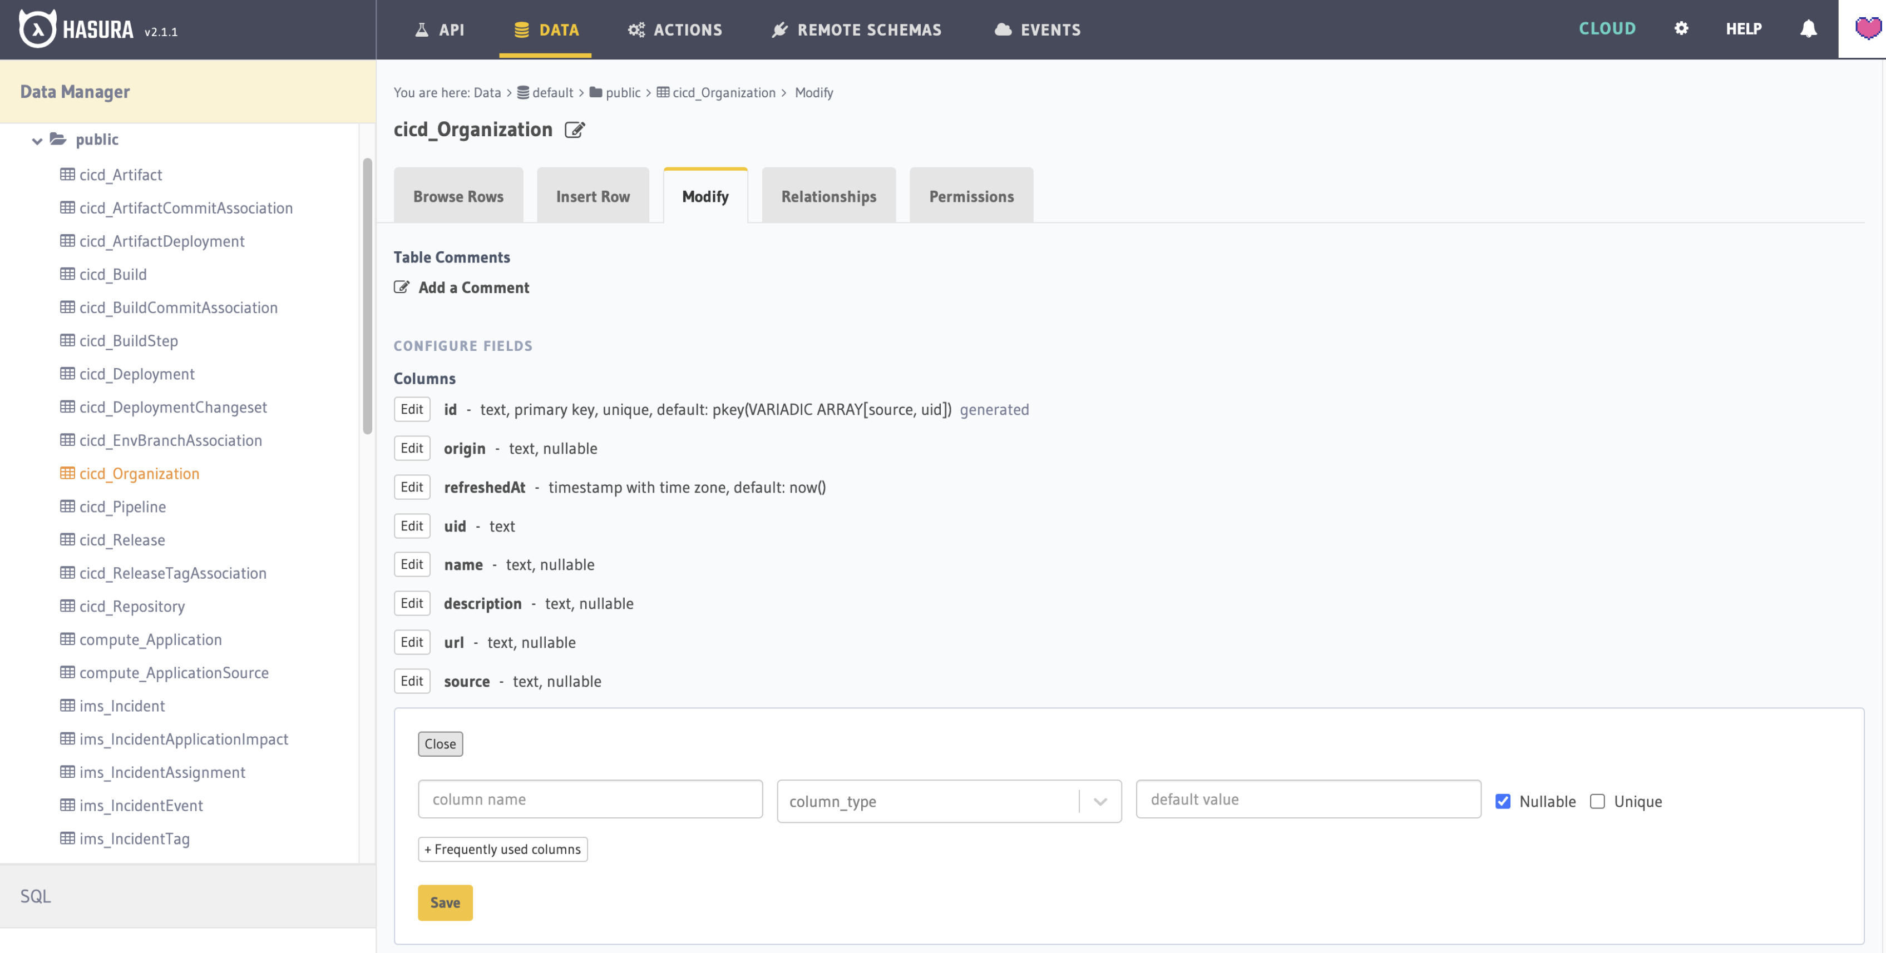Click the Add a Comment edit icon
The image size is (1886, 953).
(401, 287)
